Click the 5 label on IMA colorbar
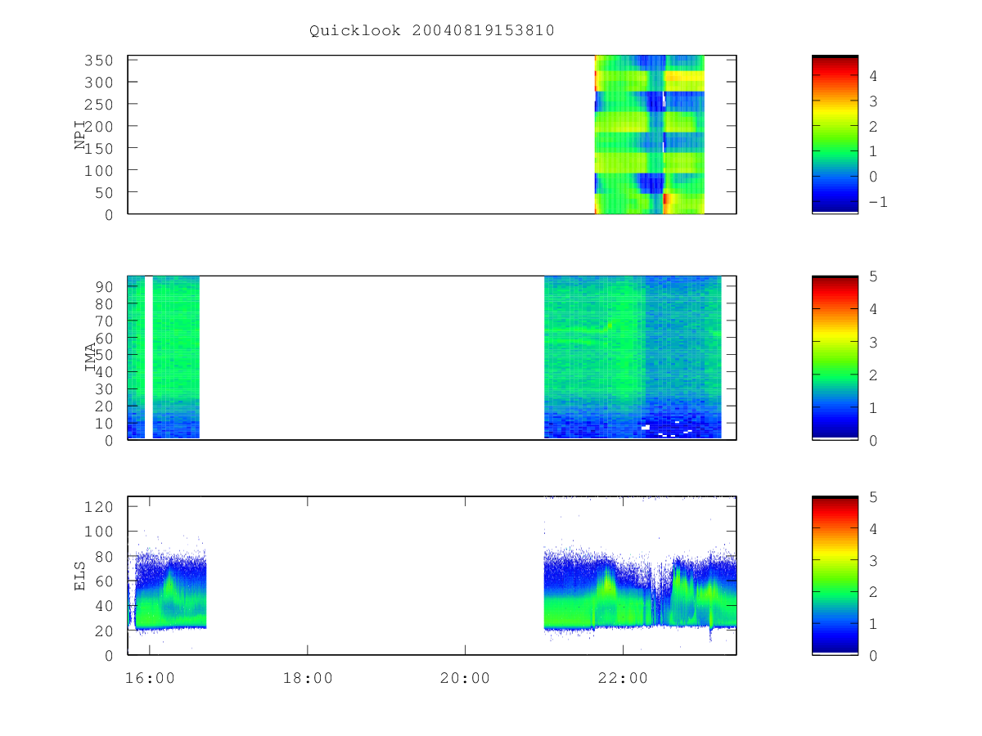This screenshot has width=982, height=736. click(874, 276)
